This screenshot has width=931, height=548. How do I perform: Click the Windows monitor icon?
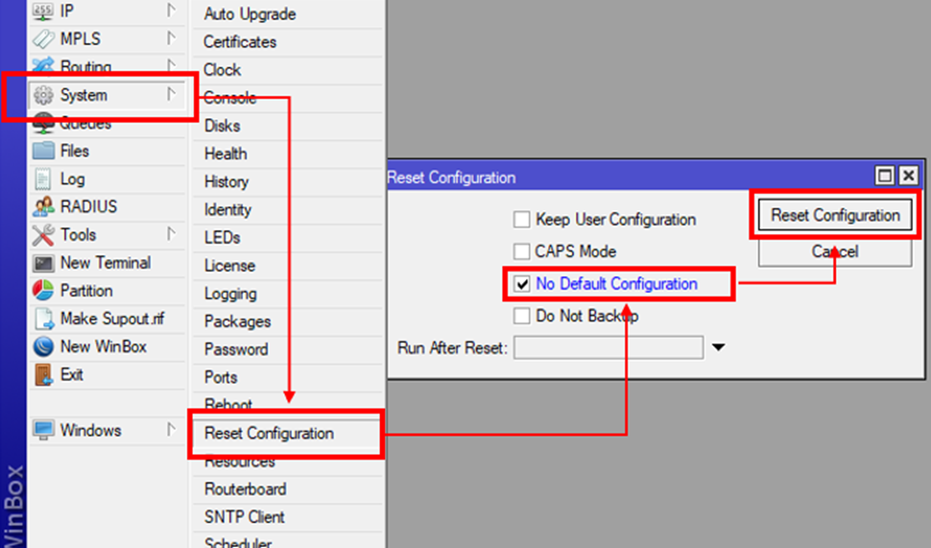click(43, 431)
